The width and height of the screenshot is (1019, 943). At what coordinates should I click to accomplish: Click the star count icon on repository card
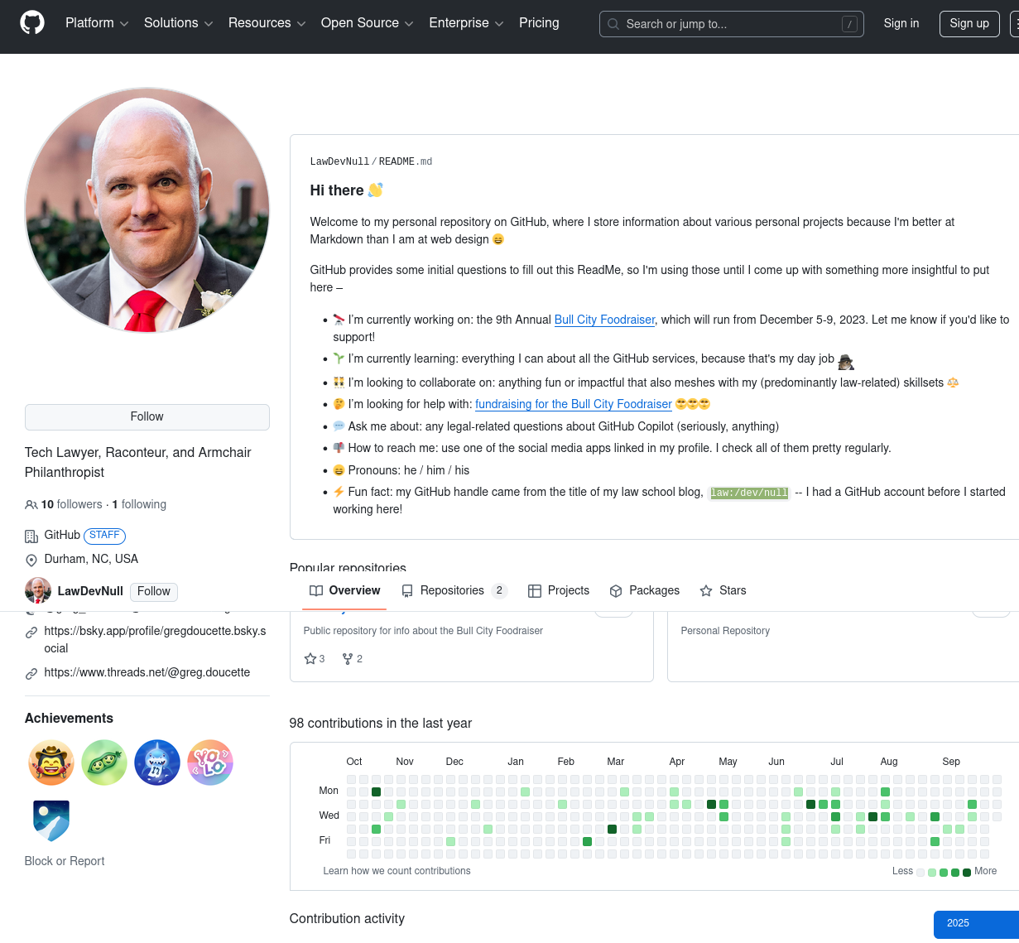pos(310,659)
